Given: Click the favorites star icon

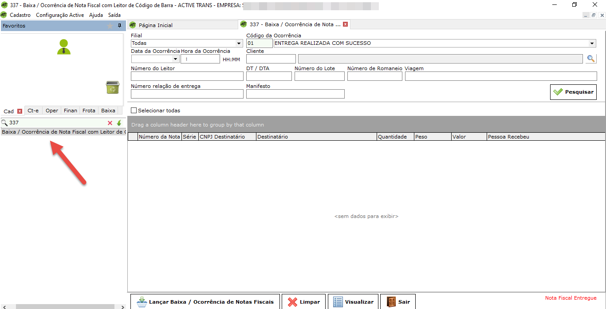Looking at the screenshot, I should tap(110, 26).
